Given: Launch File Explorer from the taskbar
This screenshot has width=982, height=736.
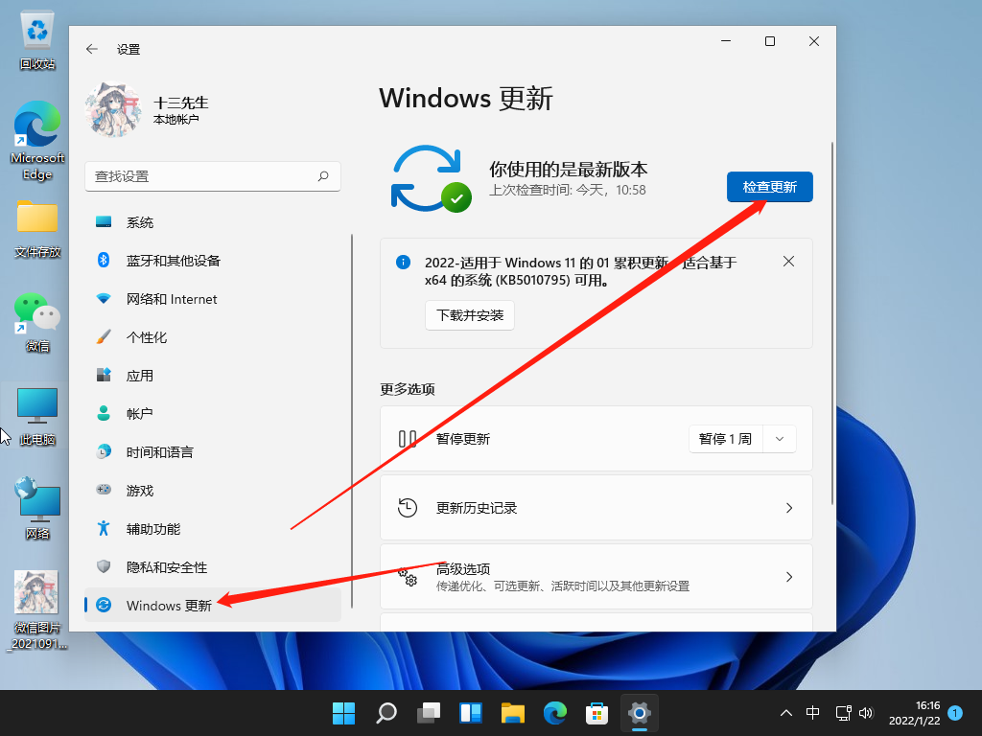Looking at the screenshot, I should point(512,713).
